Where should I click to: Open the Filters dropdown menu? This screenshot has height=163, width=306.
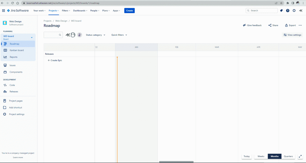coord(66,10)
